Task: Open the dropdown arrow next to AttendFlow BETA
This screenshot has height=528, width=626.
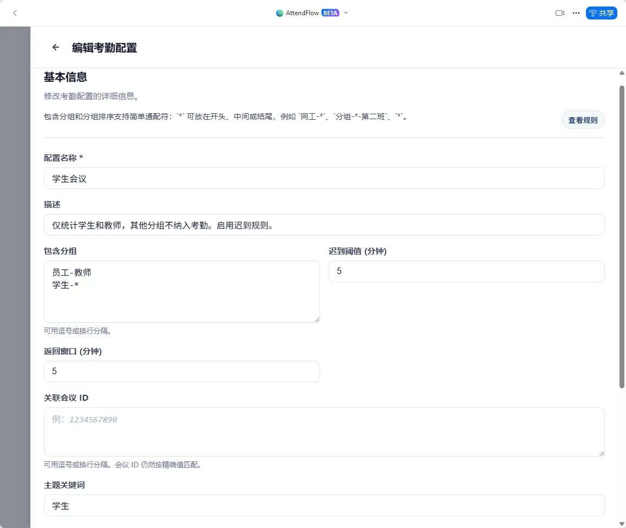Action: (x=346, y=13)
